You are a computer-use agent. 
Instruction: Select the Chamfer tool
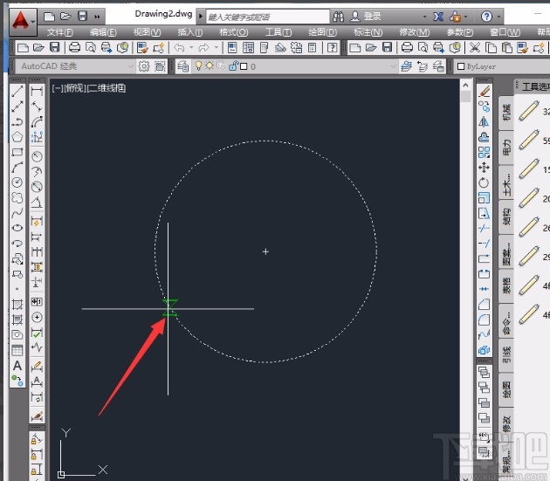(484, 304)
